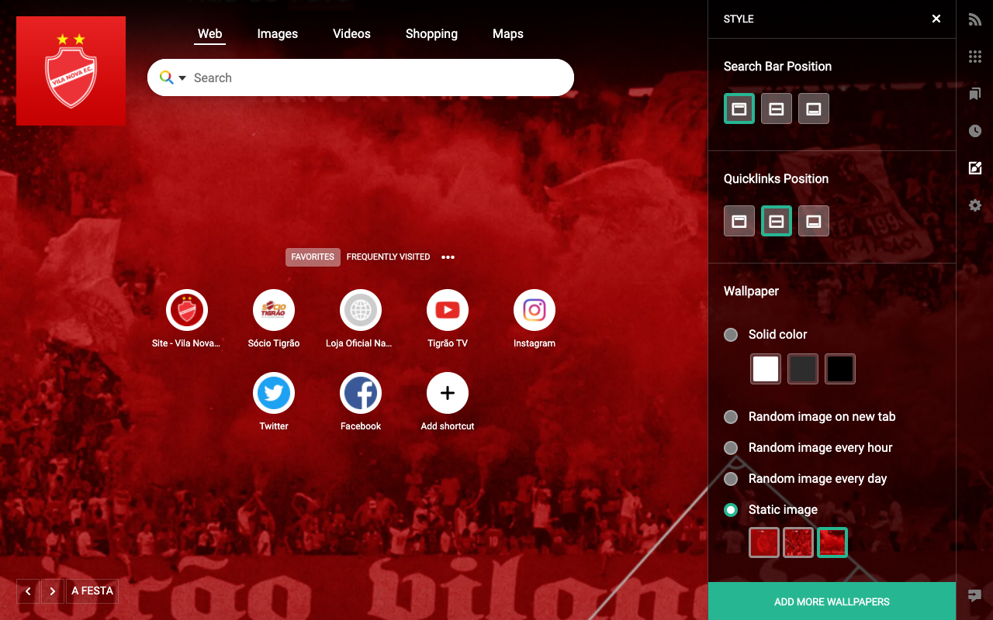Image resolution: width=993 pixels, height=620 pixels.
Task: Open the Loja Oficial shortcut
Action: point(361,310)
